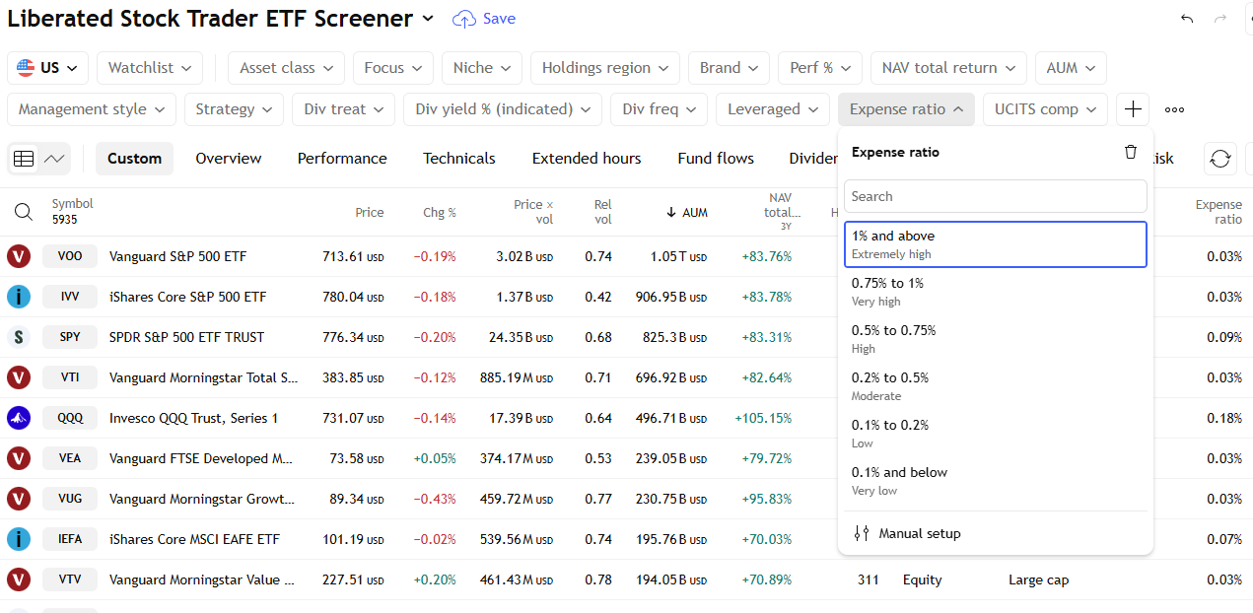
Task: Open the Leveraged filter dropdown
Action: coord(773,109)
